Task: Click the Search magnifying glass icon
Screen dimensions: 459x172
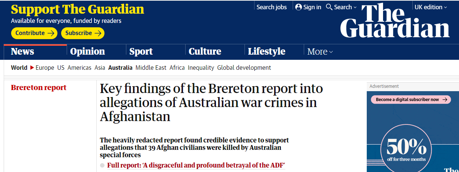Action: click(x=329, y=7)
